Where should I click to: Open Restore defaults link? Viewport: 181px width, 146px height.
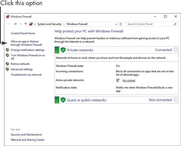(20, 64)
